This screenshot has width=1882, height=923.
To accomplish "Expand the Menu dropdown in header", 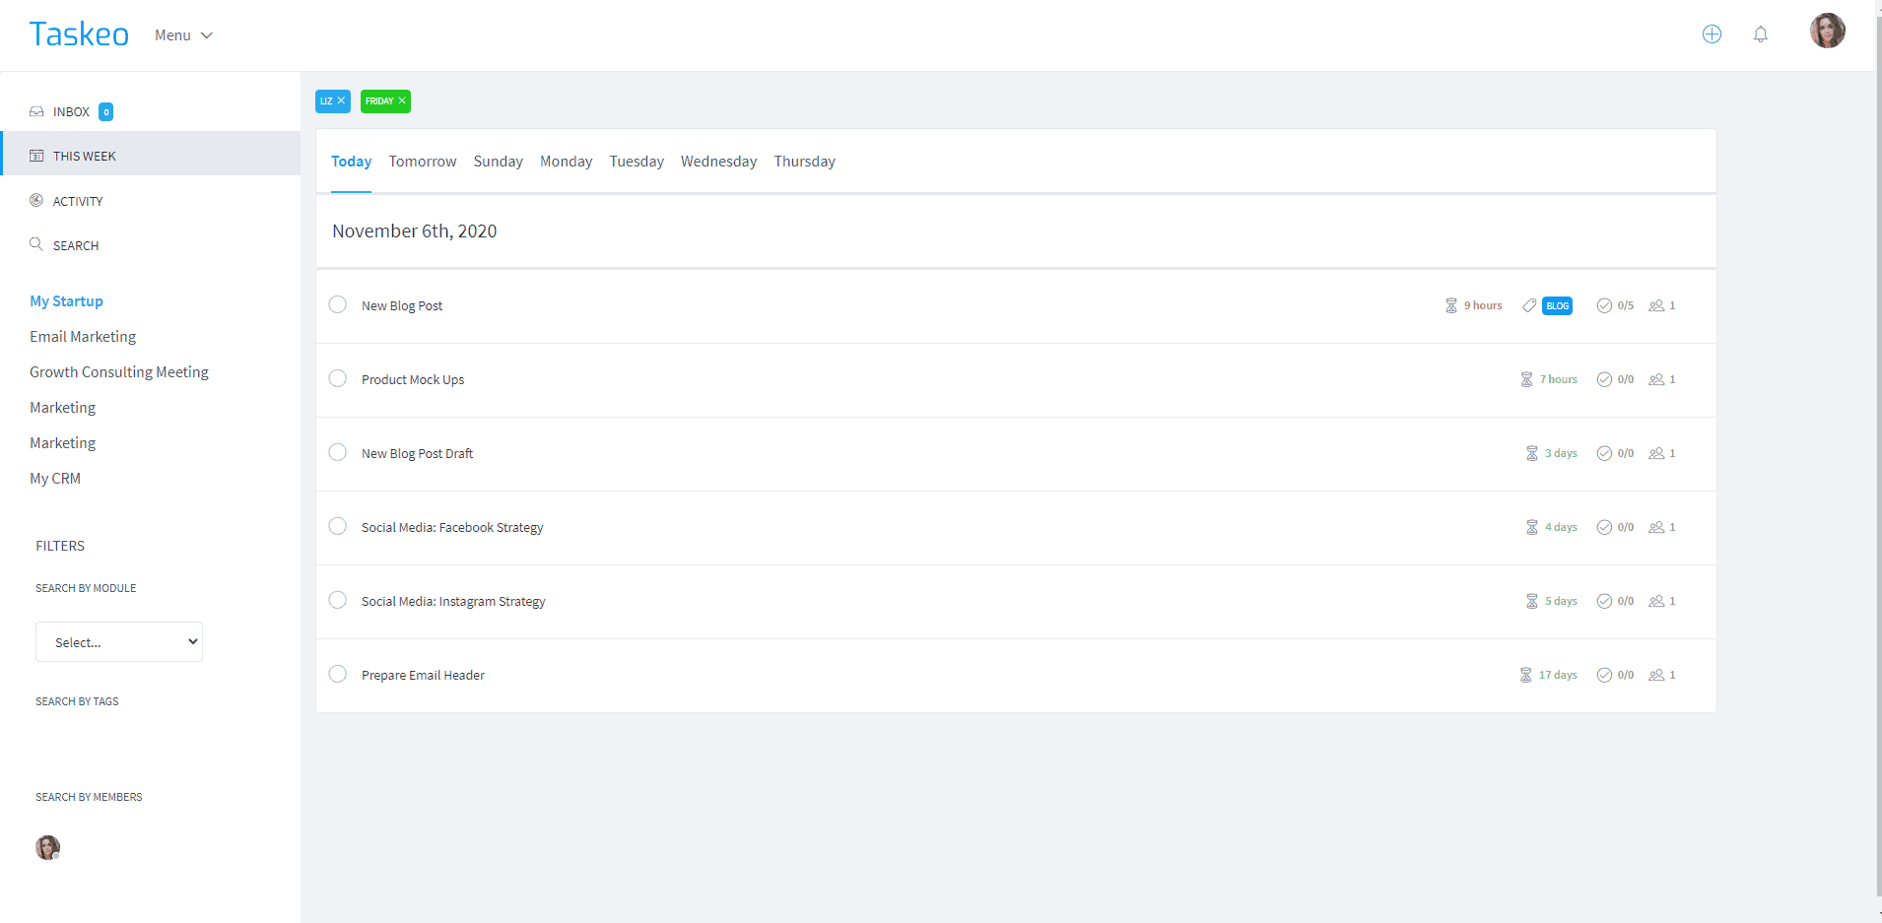I will 183,35.
